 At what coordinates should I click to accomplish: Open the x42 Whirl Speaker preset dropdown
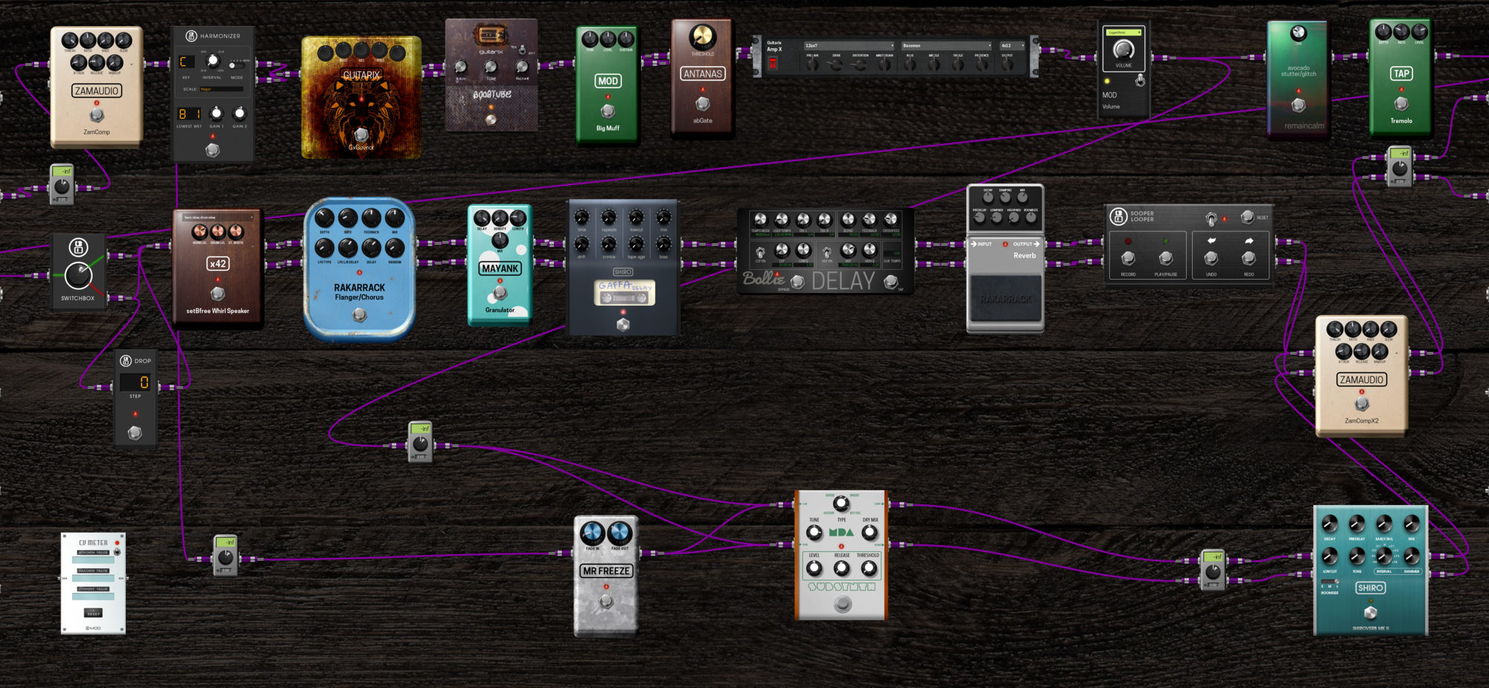(219, 217)
